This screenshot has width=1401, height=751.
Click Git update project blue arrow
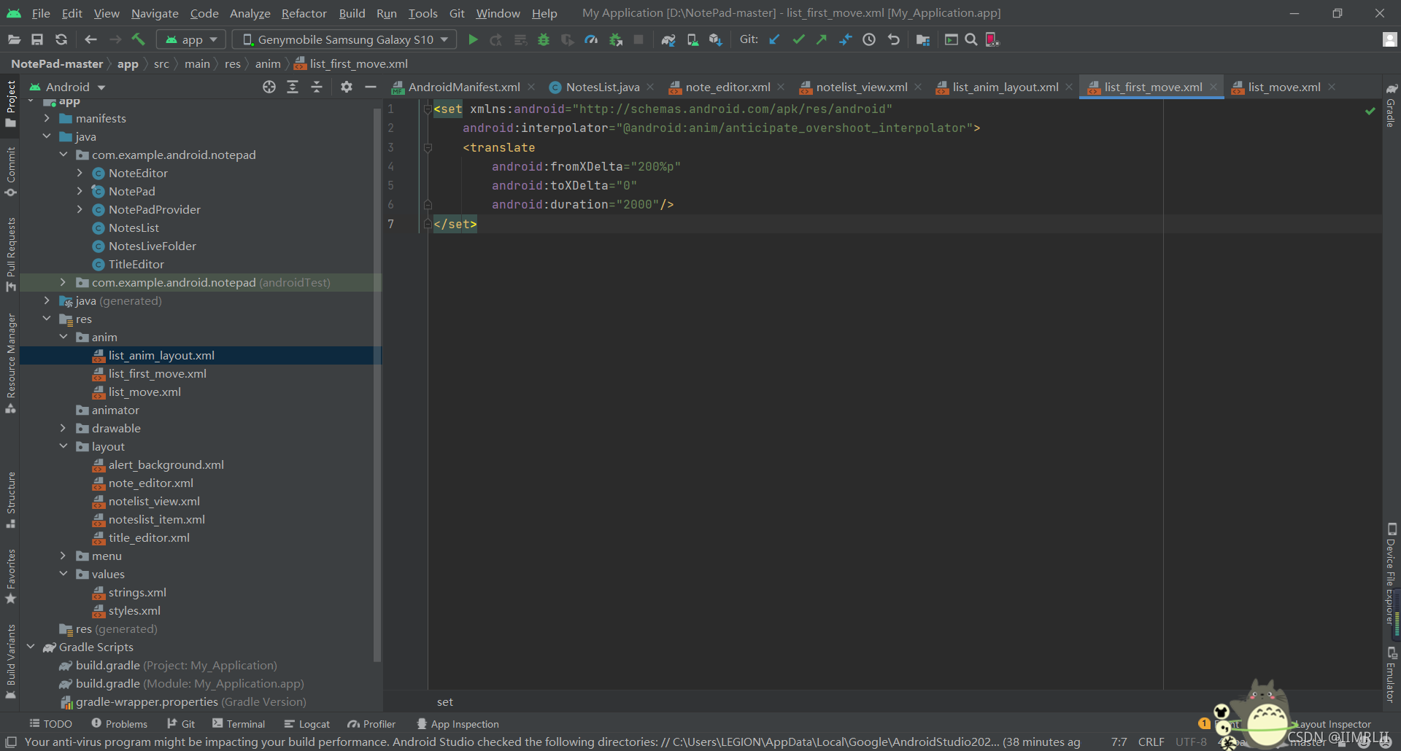(774, 39)
